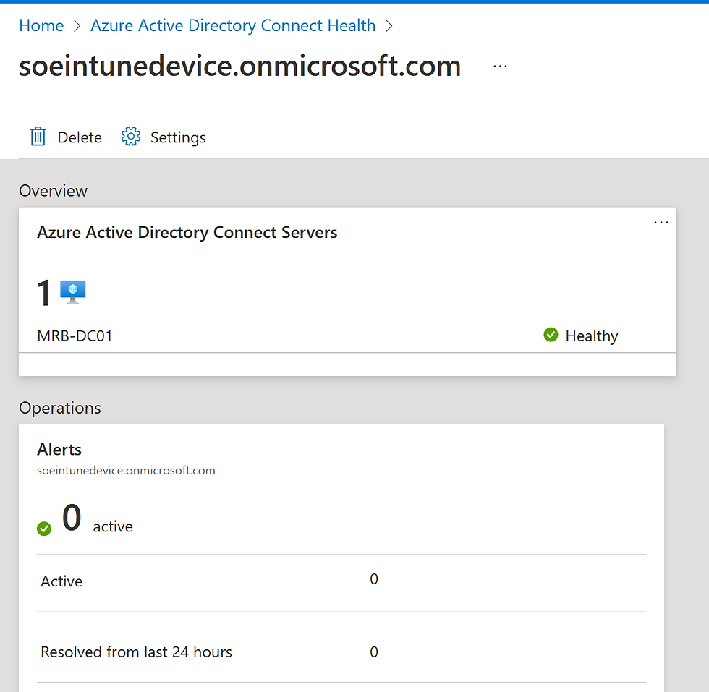Click the 0 value in the Active row
709x692 pixels.
point(374,579)
